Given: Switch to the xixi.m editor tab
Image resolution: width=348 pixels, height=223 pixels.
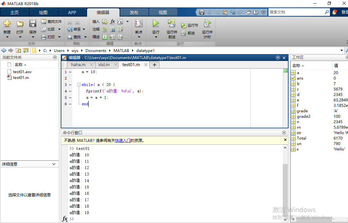Looking at the screenshot, I should click(x=104, y=65).
